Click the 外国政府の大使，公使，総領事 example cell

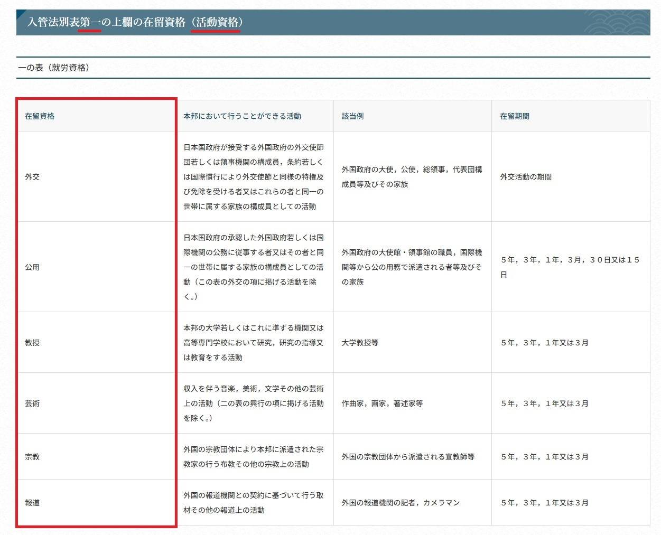click(x=412, y=177)
